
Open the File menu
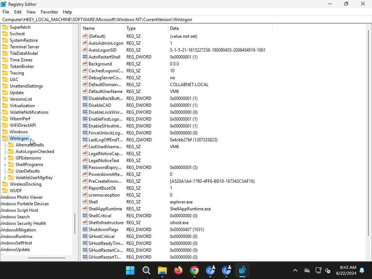pyautogui.click(x=6, y=12)
